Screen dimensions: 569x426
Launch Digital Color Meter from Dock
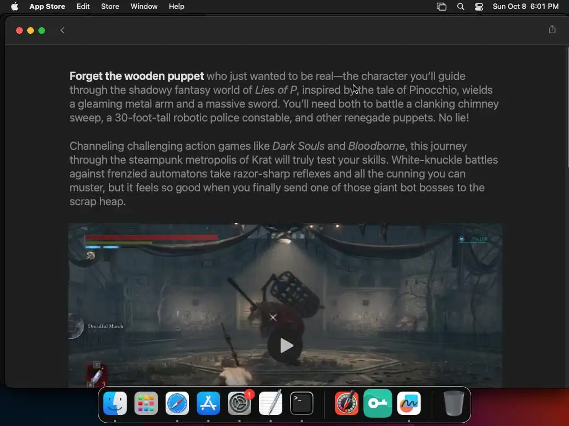click(347, 403)
